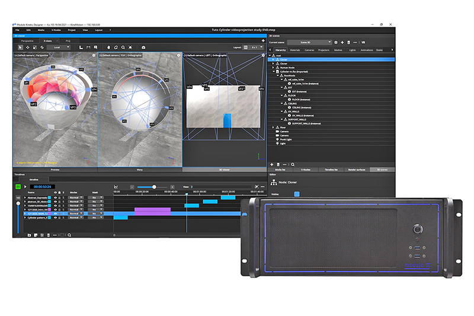Toggle the green ON timeline button

coord(18,187)
